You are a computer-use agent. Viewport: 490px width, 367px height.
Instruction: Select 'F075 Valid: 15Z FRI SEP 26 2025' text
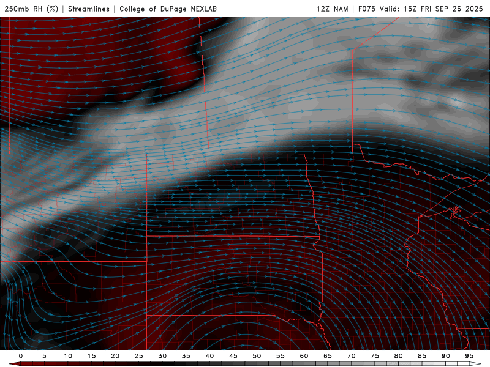coord(421,9)
